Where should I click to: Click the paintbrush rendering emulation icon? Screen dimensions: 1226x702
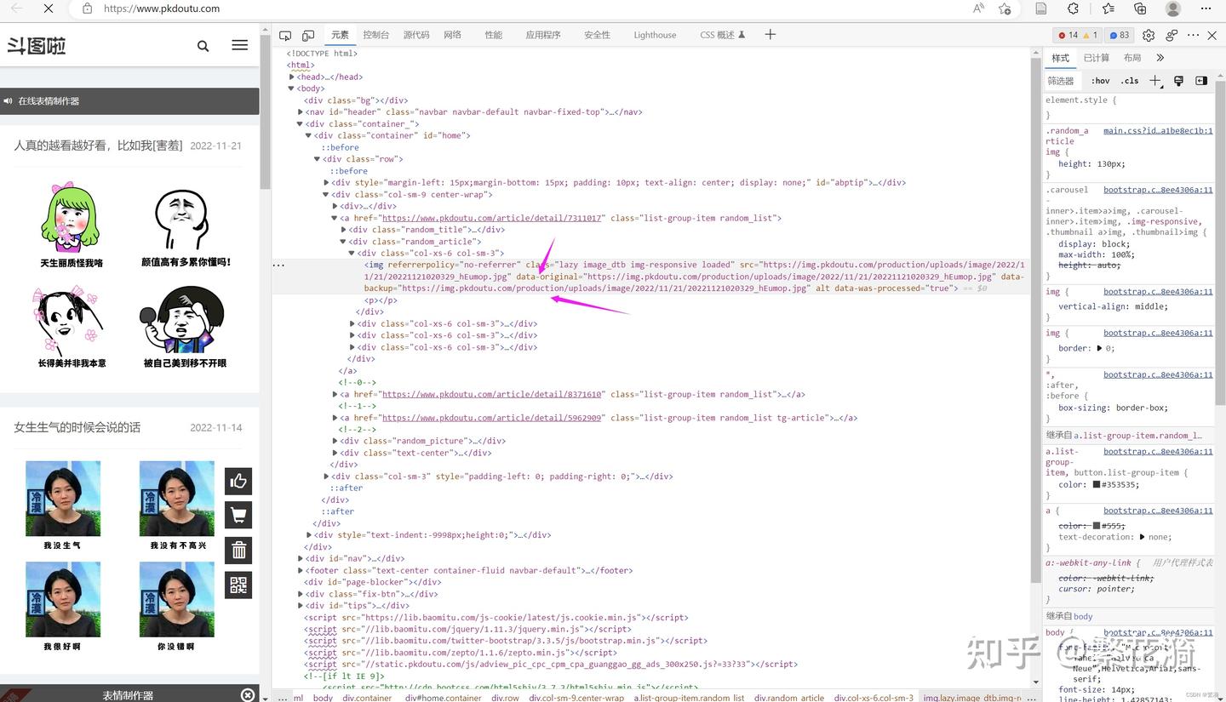click(1178, 81)
